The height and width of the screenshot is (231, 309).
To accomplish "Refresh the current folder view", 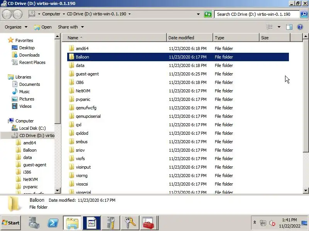I will 208,14.
